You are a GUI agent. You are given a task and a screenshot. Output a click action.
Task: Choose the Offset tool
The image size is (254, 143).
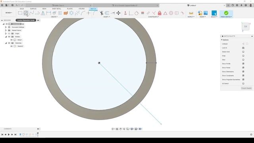(x=107, y=13)
